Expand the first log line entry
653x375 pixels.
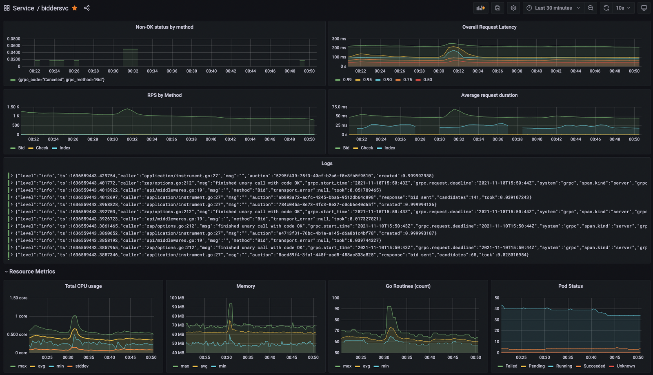[12, 176]
